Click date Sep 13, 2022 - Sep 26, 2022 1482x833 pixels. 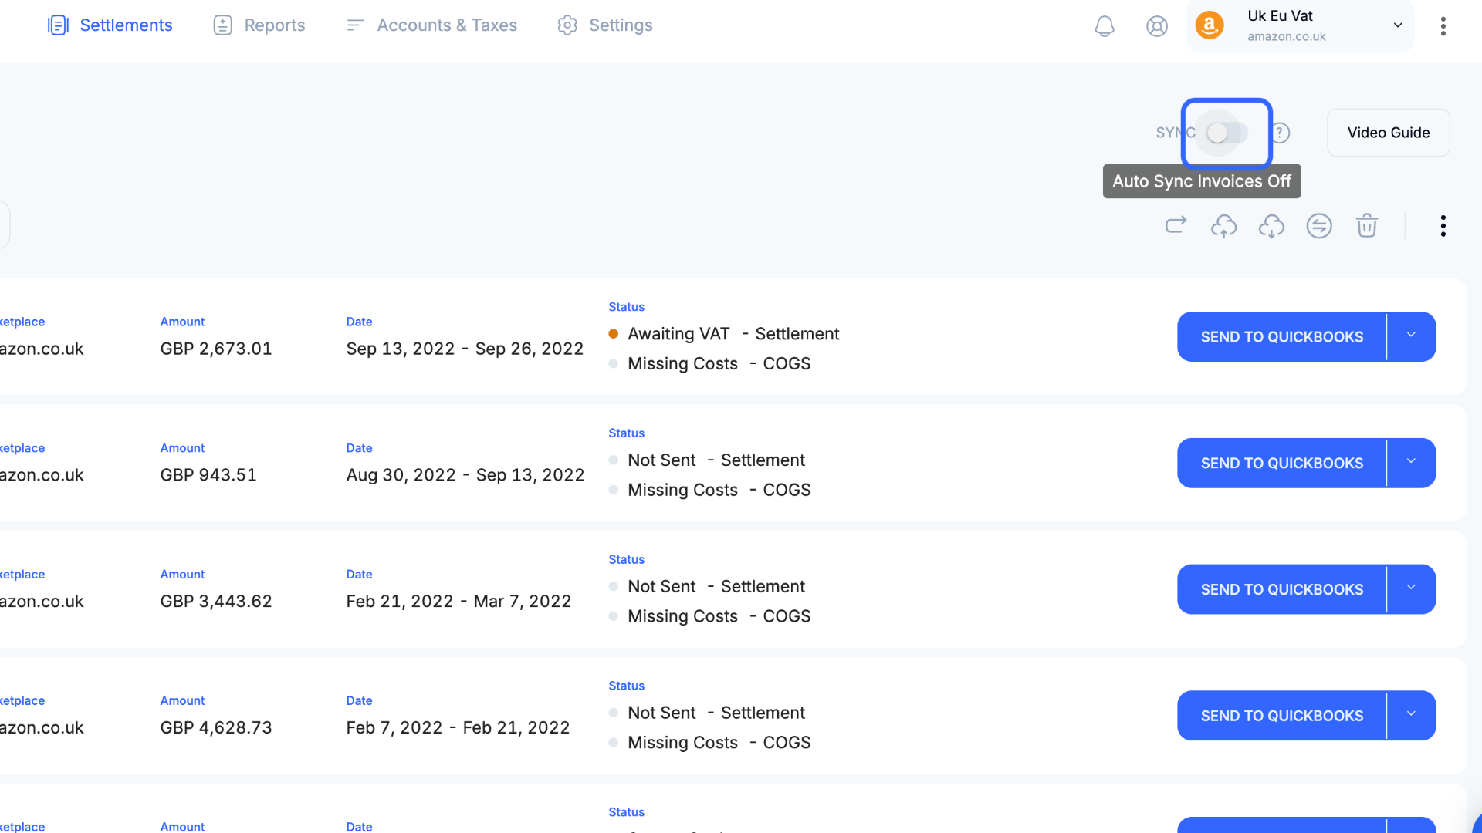coord(465,349)
